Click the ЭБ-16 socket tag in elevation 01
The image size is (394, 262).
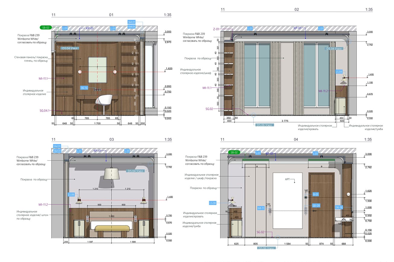tap(84, 88)
